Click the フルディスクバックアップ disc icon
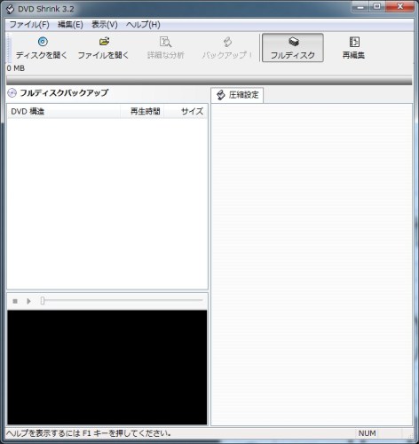This screenshot has width=419, height=444. [x=12, y=93]
